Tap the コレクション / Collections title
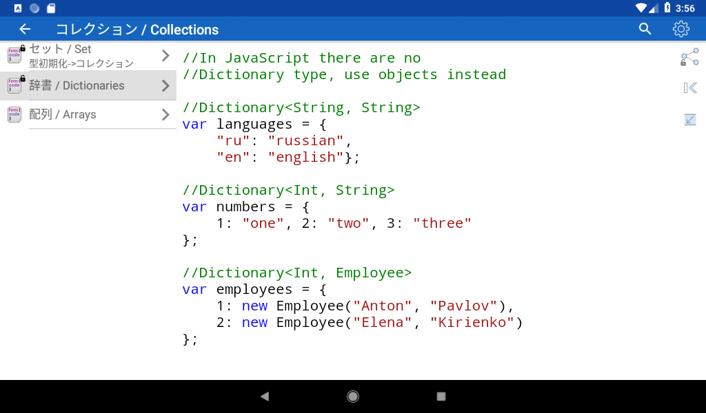Screen dimensions: 706x413 coord(137,30)
